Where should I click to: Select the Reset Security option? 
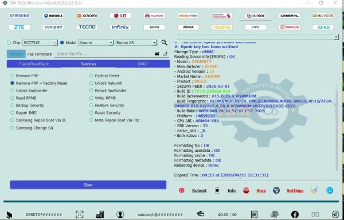point(105,113)
